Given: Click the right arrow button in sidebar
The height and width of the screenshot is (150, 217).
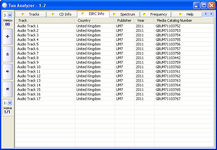Looking at the screenshot, I should (7, 71).
